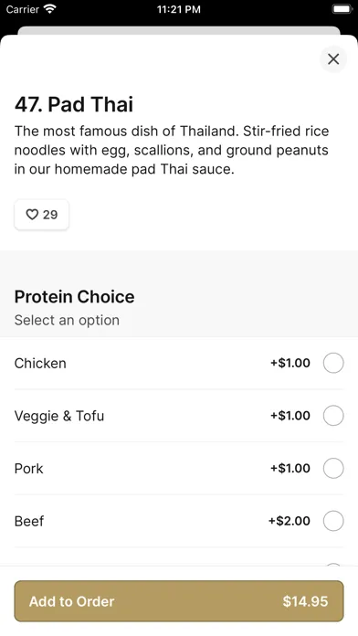
Task: Tap the battery icon in status bar
Action: click(342, 9)
